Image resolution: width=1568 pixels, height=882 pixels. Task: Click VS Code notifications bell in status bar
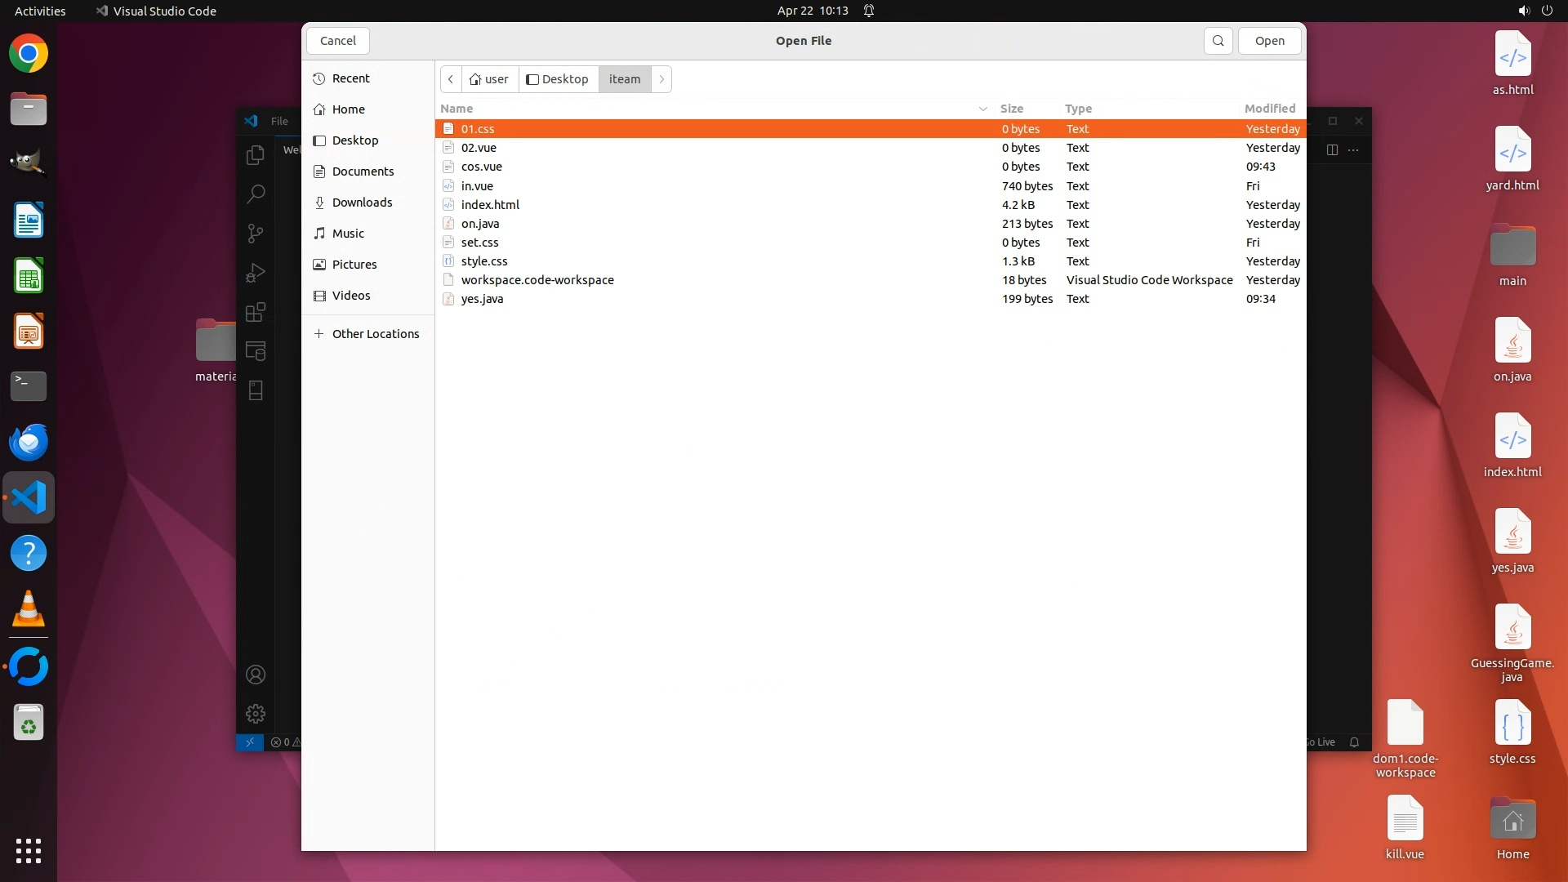(1354, 742)
